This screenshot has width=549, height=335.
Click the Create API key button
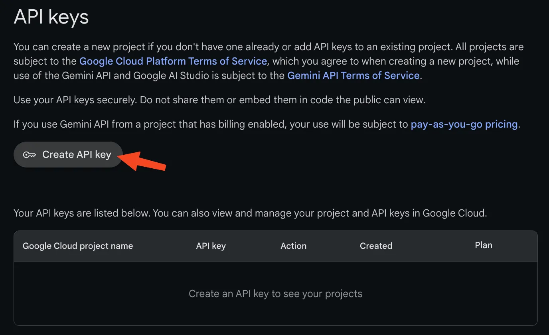tap(68, 154)
